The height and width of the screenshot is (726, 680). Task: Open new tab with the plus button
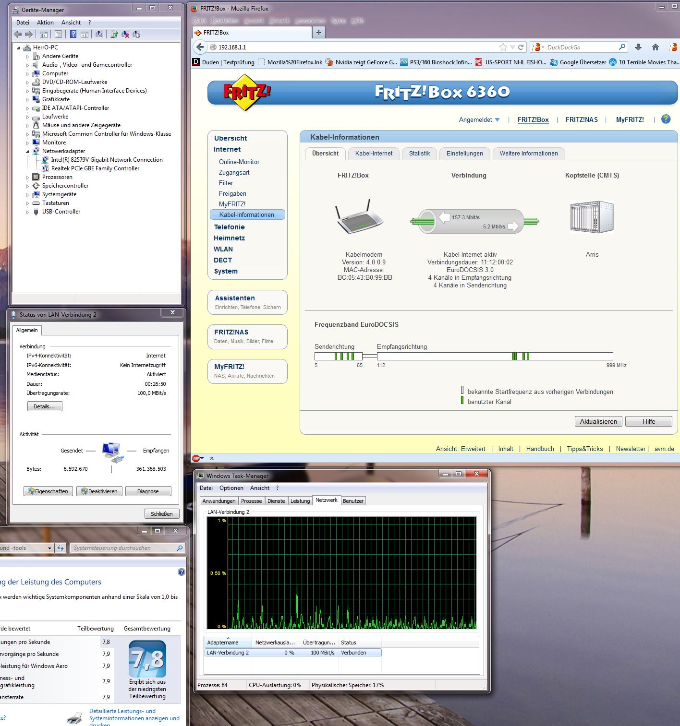(318, 32)
